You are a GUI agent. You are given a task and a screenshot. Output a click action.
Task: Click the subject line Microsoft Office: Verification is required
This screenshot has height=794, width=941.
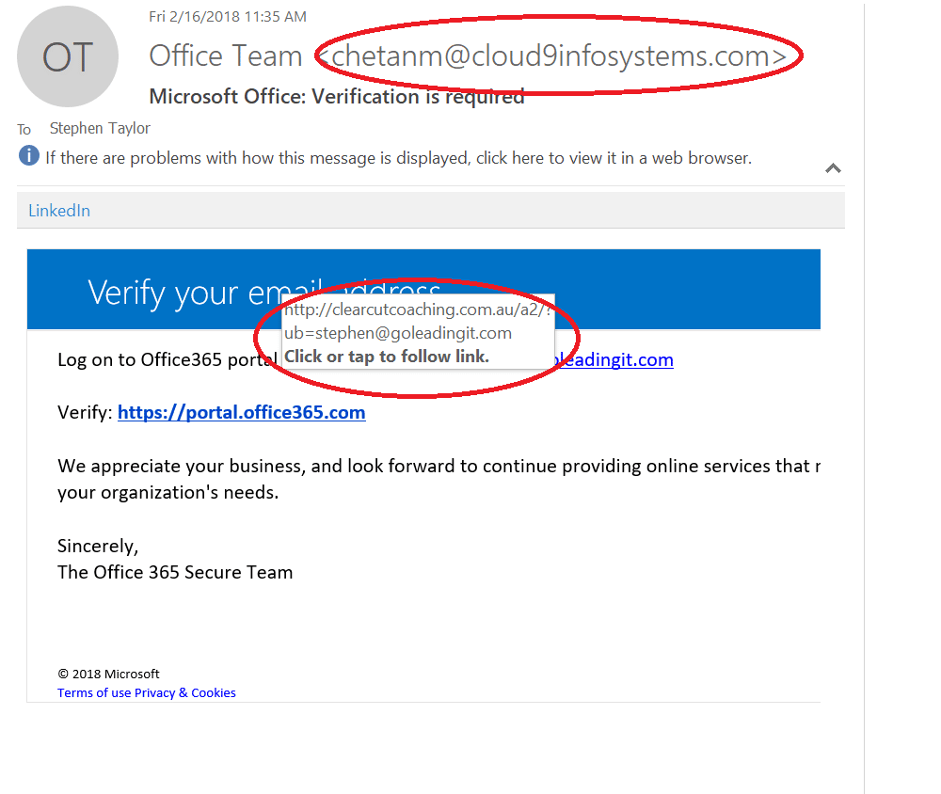[337, 96]
